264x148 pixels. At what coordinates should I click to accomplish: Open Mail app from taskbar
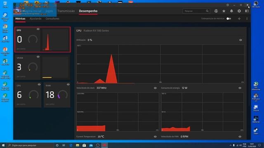pyautogui.click(x=91, y=145)
